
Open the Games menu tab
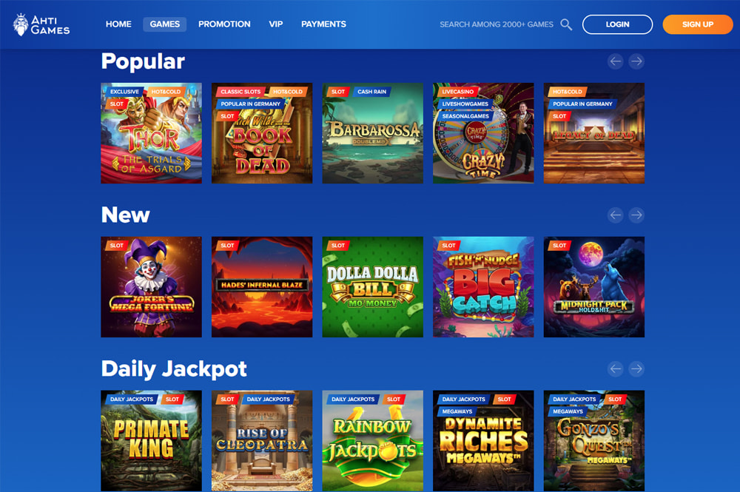click(x=165, y=24)
